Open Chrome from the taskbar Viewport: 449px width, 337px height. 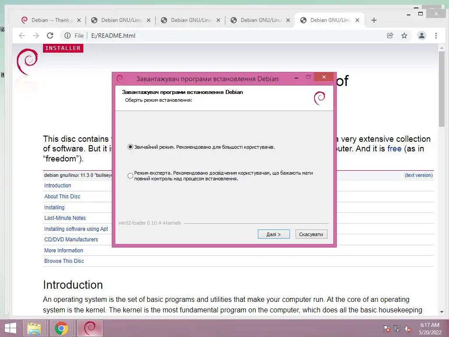click(61, 328)
